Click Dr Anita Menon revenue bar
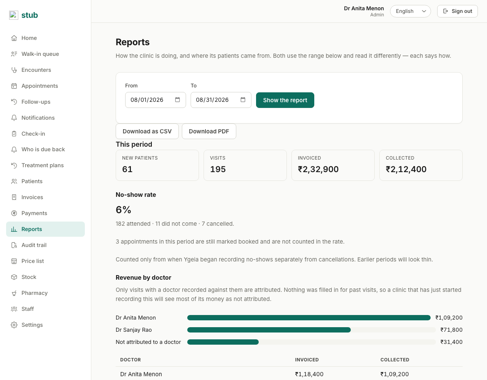Viewport: 487px width, 380px height. (x=309, y=318)
